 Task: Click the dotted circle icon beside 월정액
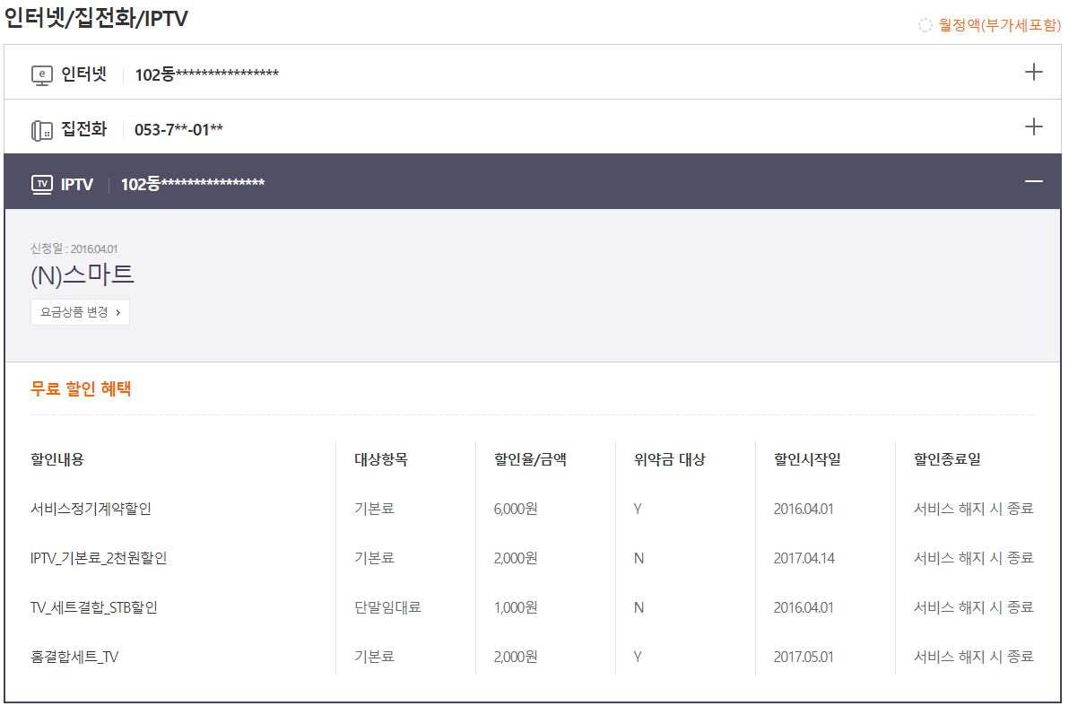click(926, 26)
